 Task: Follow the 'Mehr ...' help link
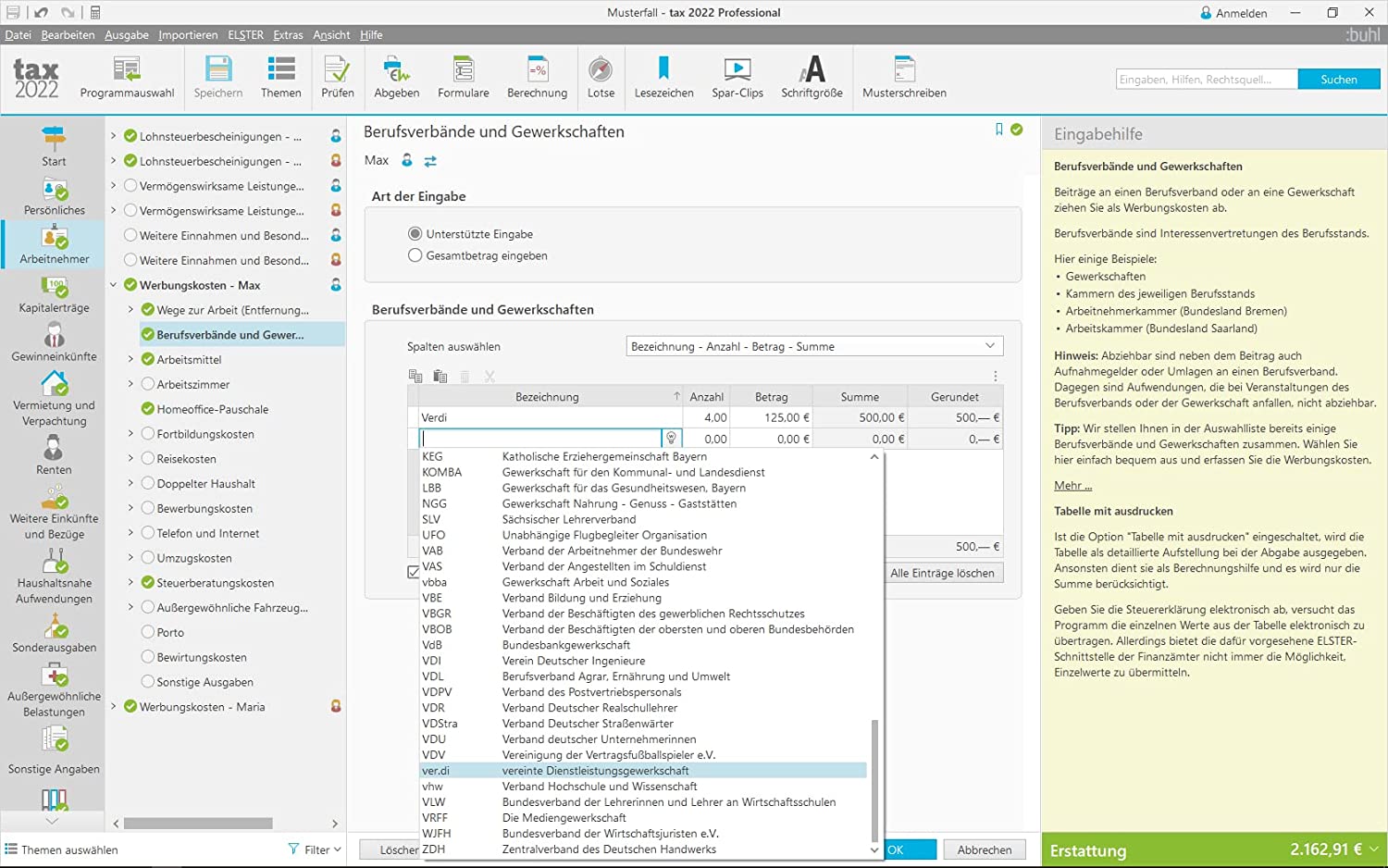click(1072, 486)
